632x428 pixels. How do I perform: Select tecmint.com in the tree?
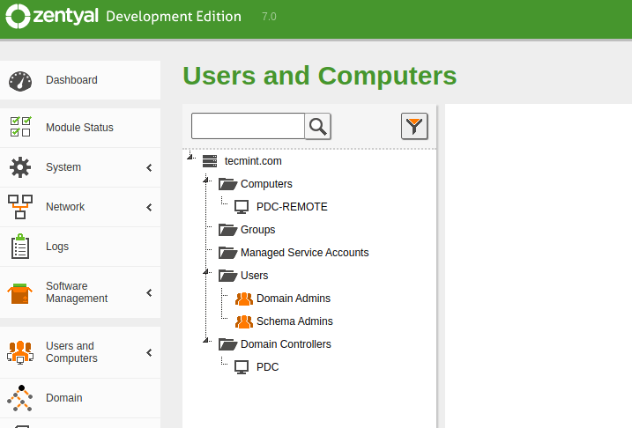(253, 161)
